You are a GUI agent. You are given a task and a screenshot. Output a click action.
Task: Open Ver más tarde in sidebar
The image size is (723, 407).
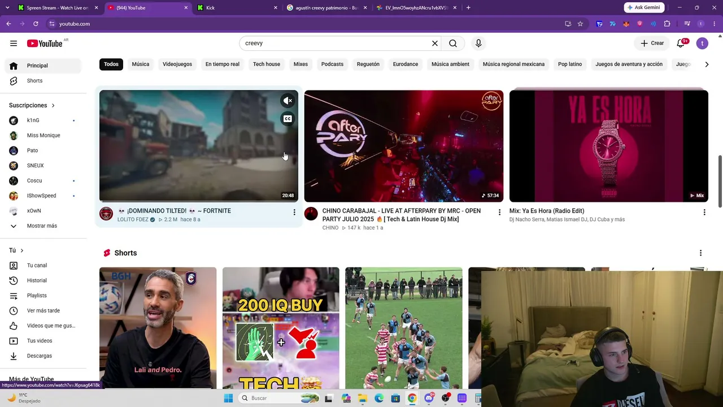(43, 310)
